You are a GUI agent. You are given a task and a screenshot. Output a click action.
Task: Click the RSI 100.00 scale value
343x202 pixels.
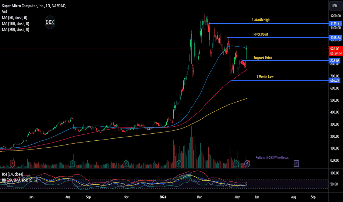coord(335,173)
